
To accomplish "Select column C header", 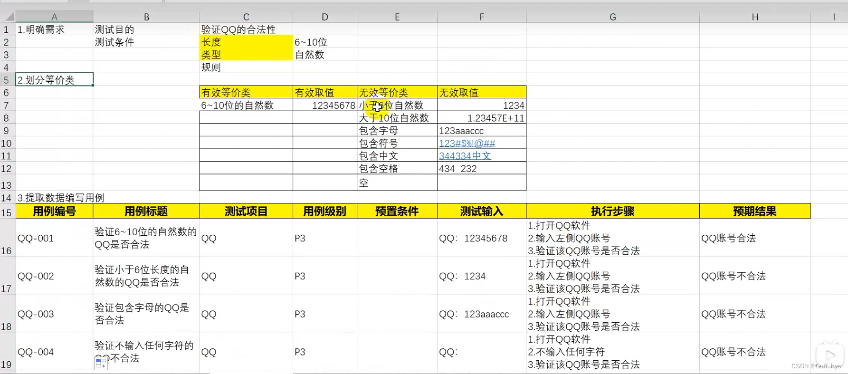I will pyautogui.click(x=246, y=17).
